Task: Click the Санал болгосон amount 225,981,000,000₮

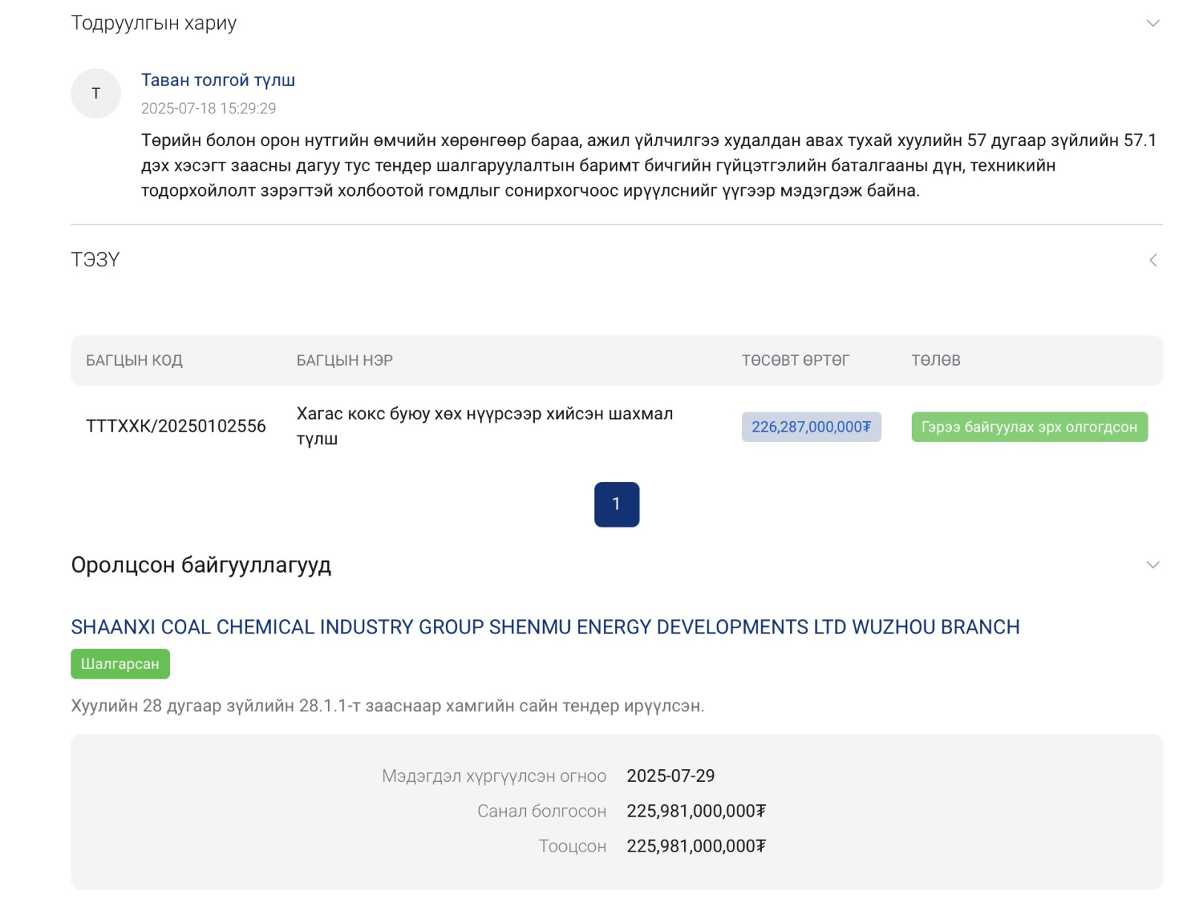Action: (x=696, y=811)
